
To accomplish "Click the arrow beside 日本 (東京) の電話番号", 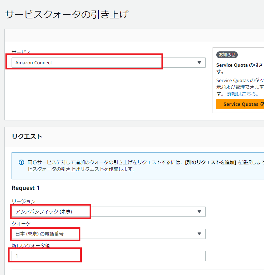I will point(199,234).
